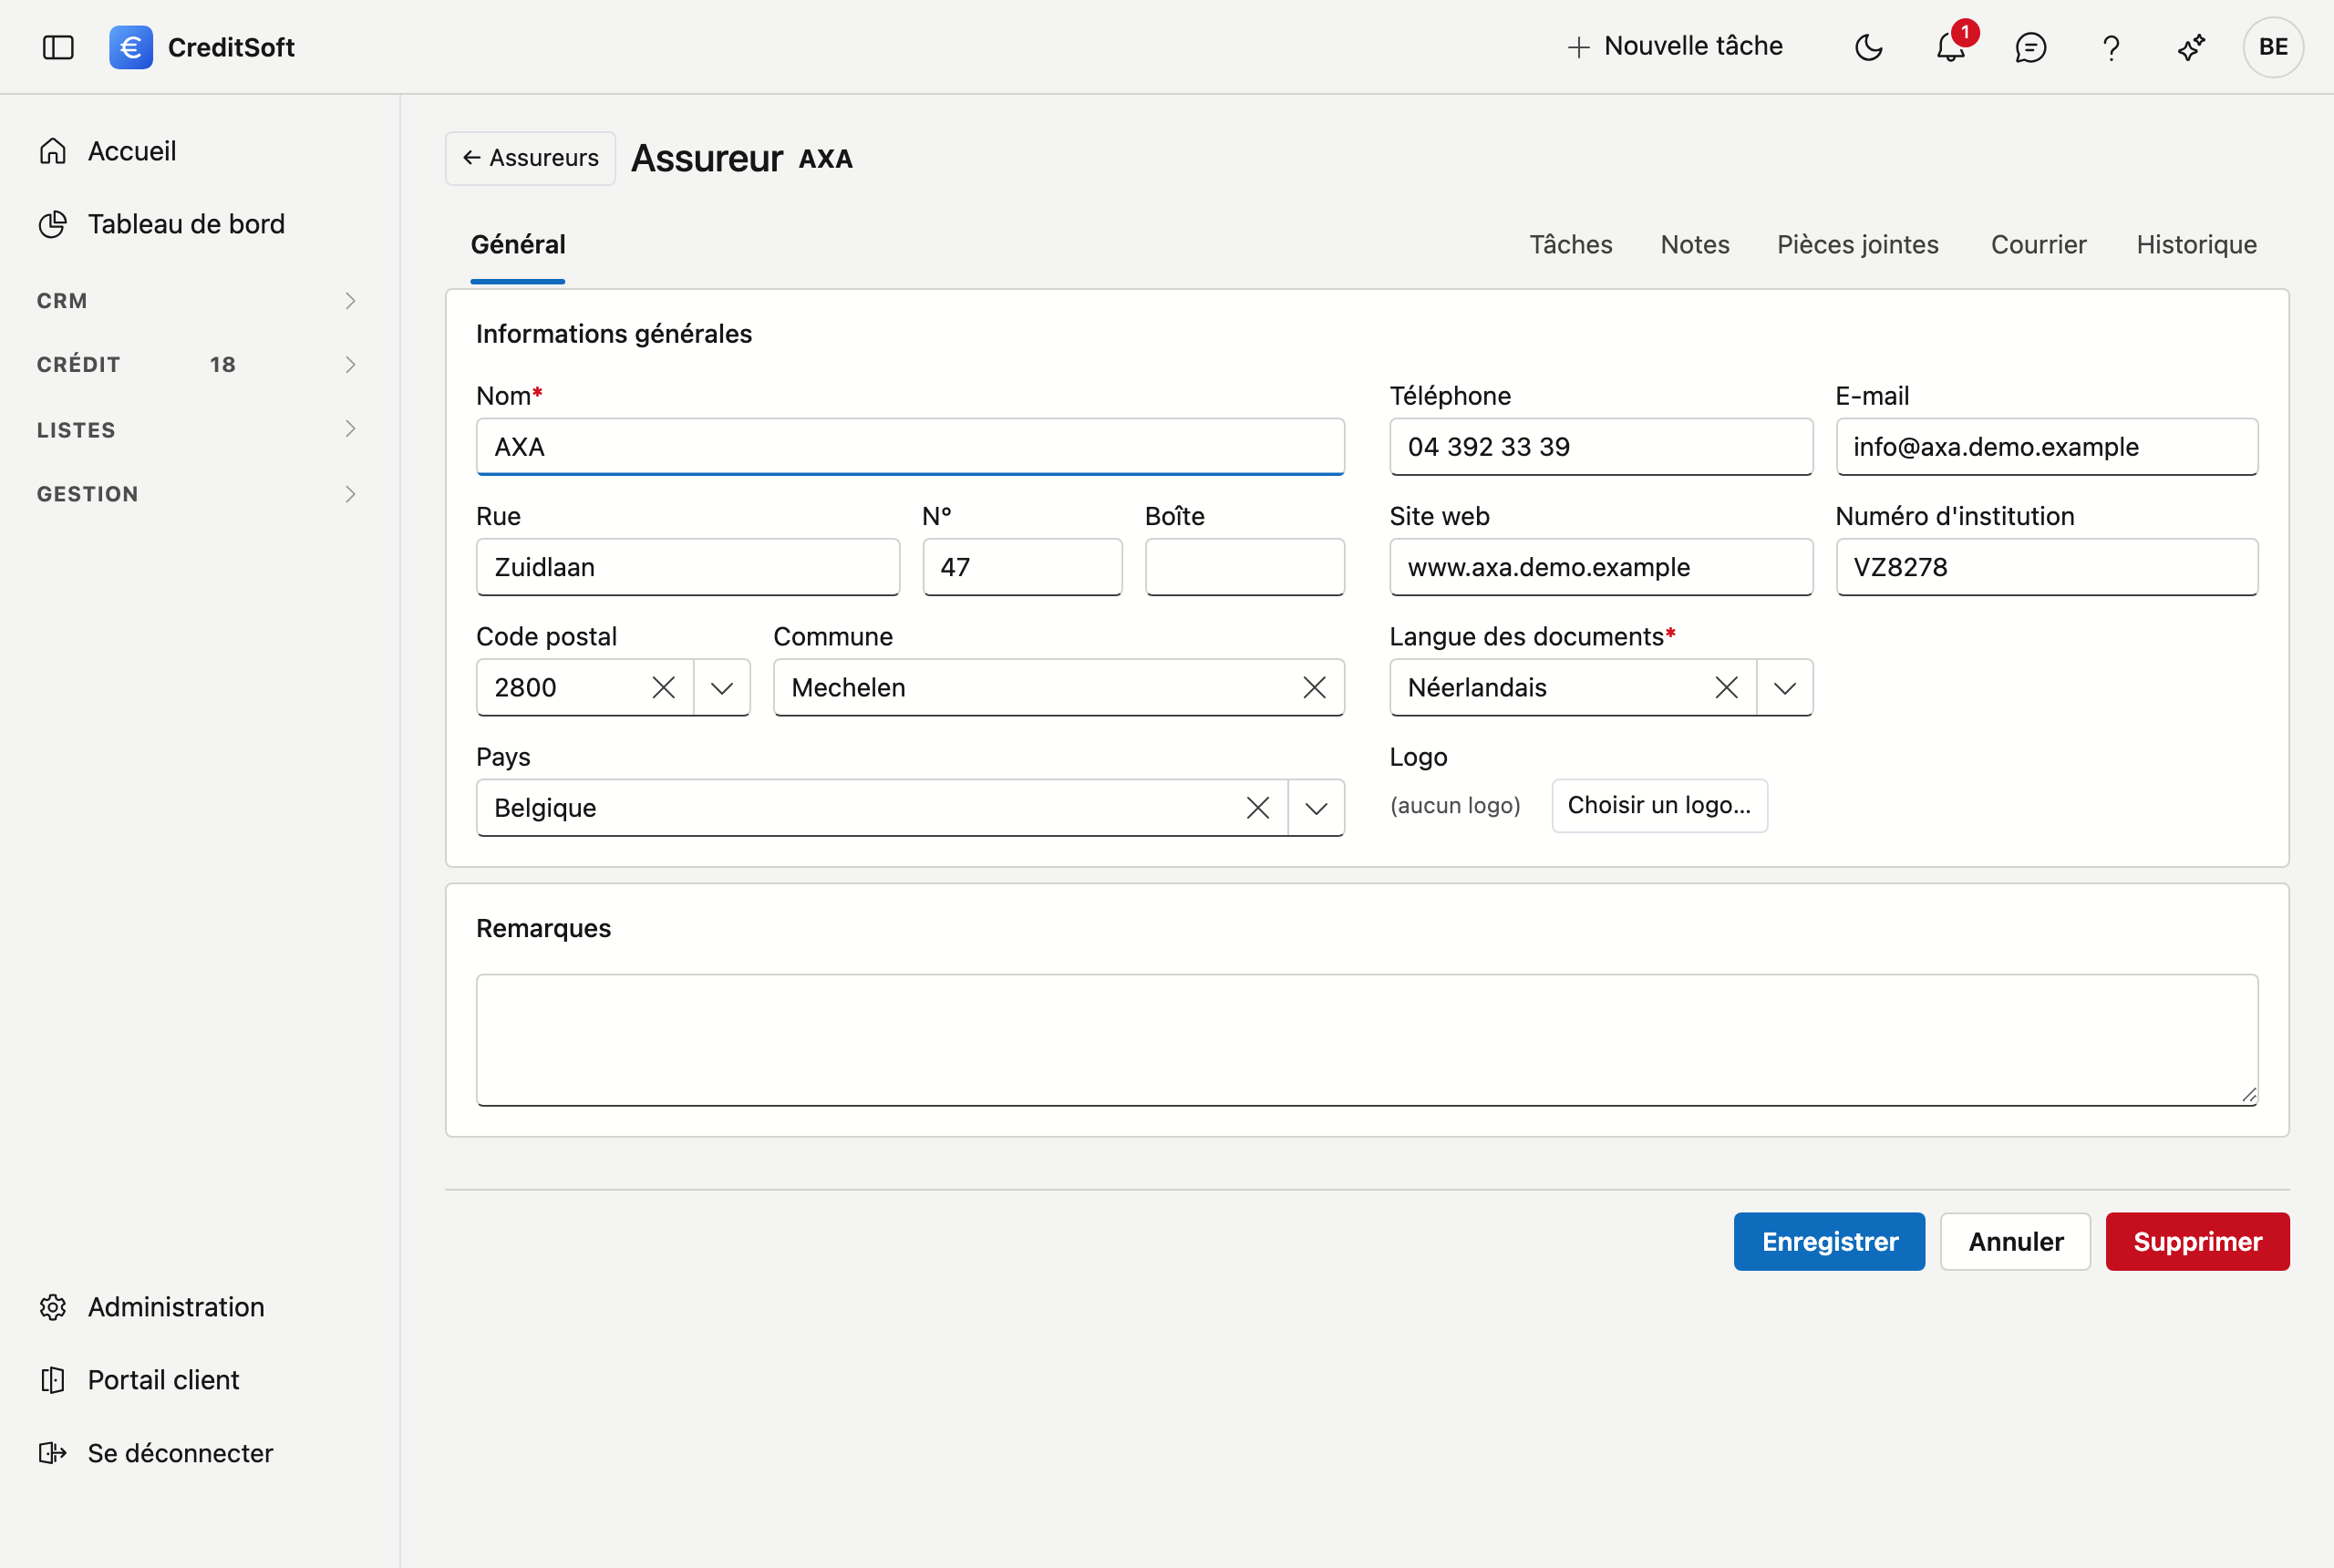Open help question mark
The width and height of the screenshot is (2334, 1568).
tap(2111, 47)
